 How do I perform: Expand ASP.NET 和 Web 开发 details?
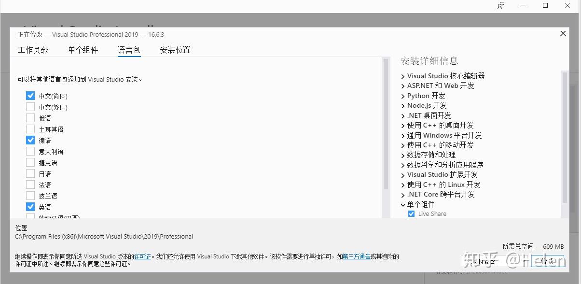point(403,86)
